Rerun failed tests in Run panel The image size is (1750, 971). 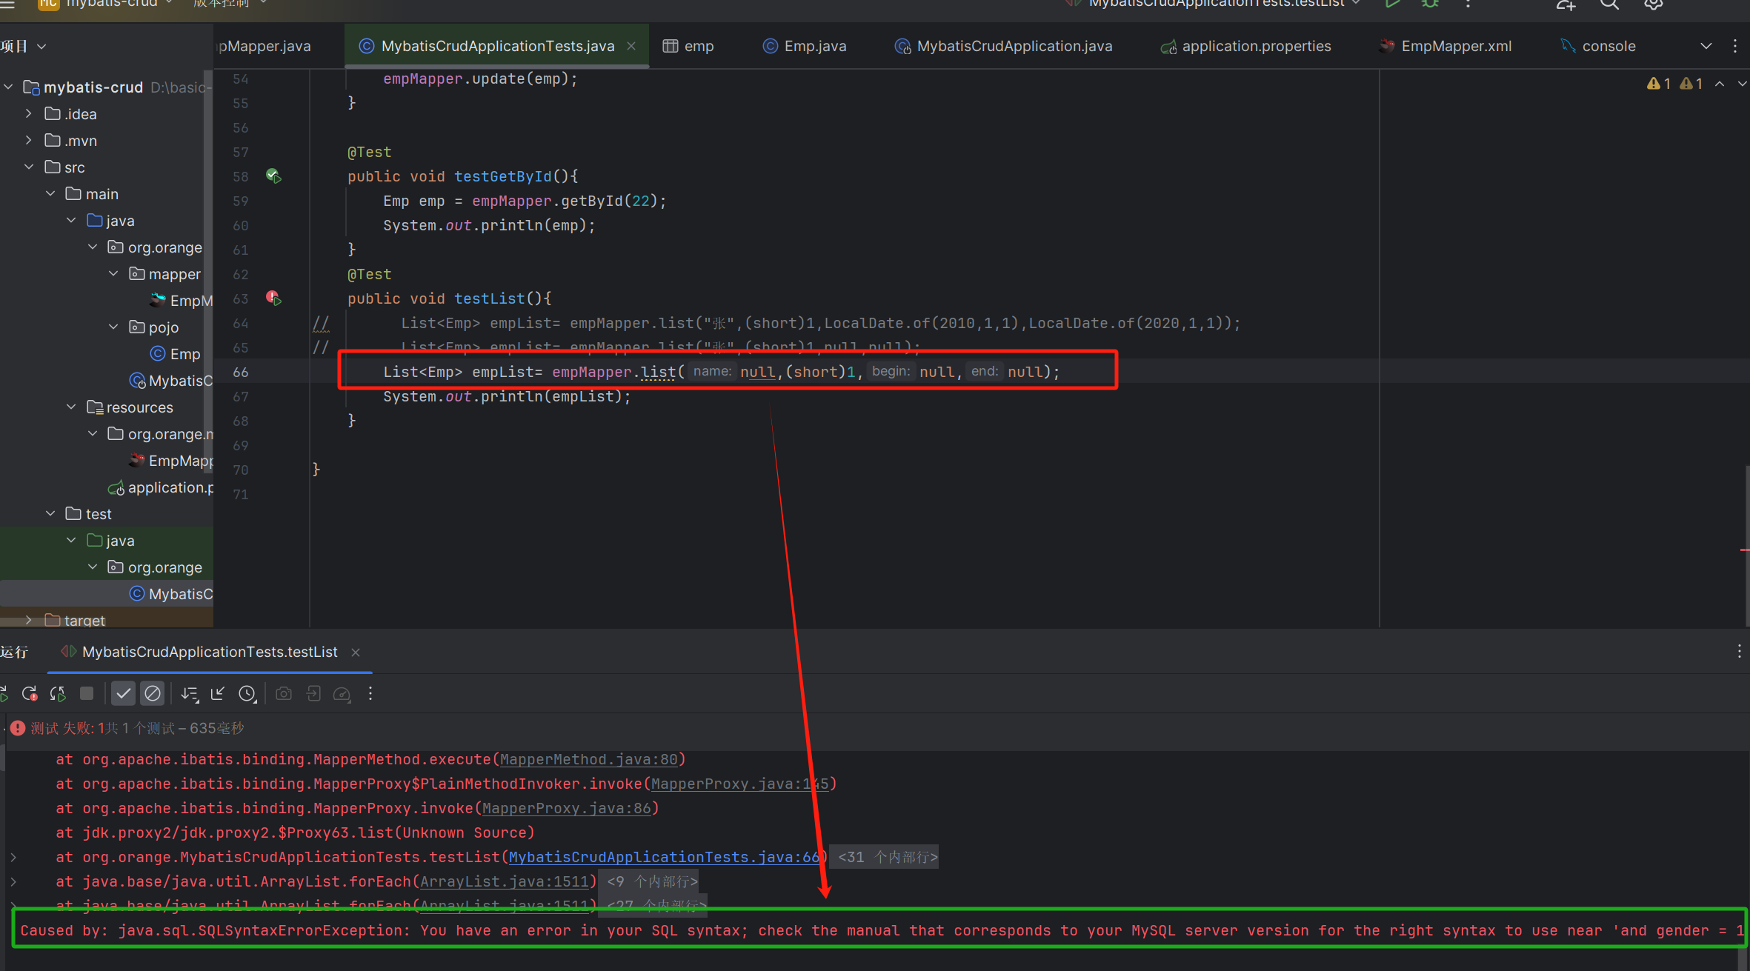coord(30,694)
